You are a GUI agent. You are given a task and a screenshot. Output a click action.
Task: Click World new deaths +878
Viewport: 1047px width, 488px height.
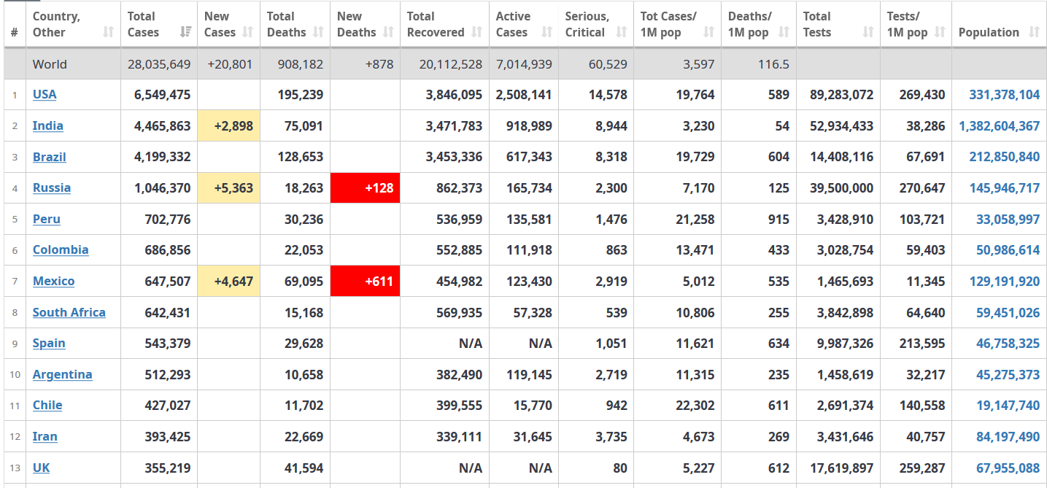379,64
